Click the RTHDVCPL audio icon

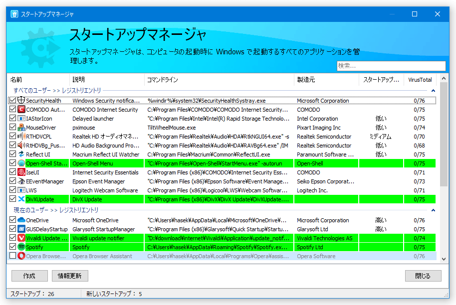(21, 136)
